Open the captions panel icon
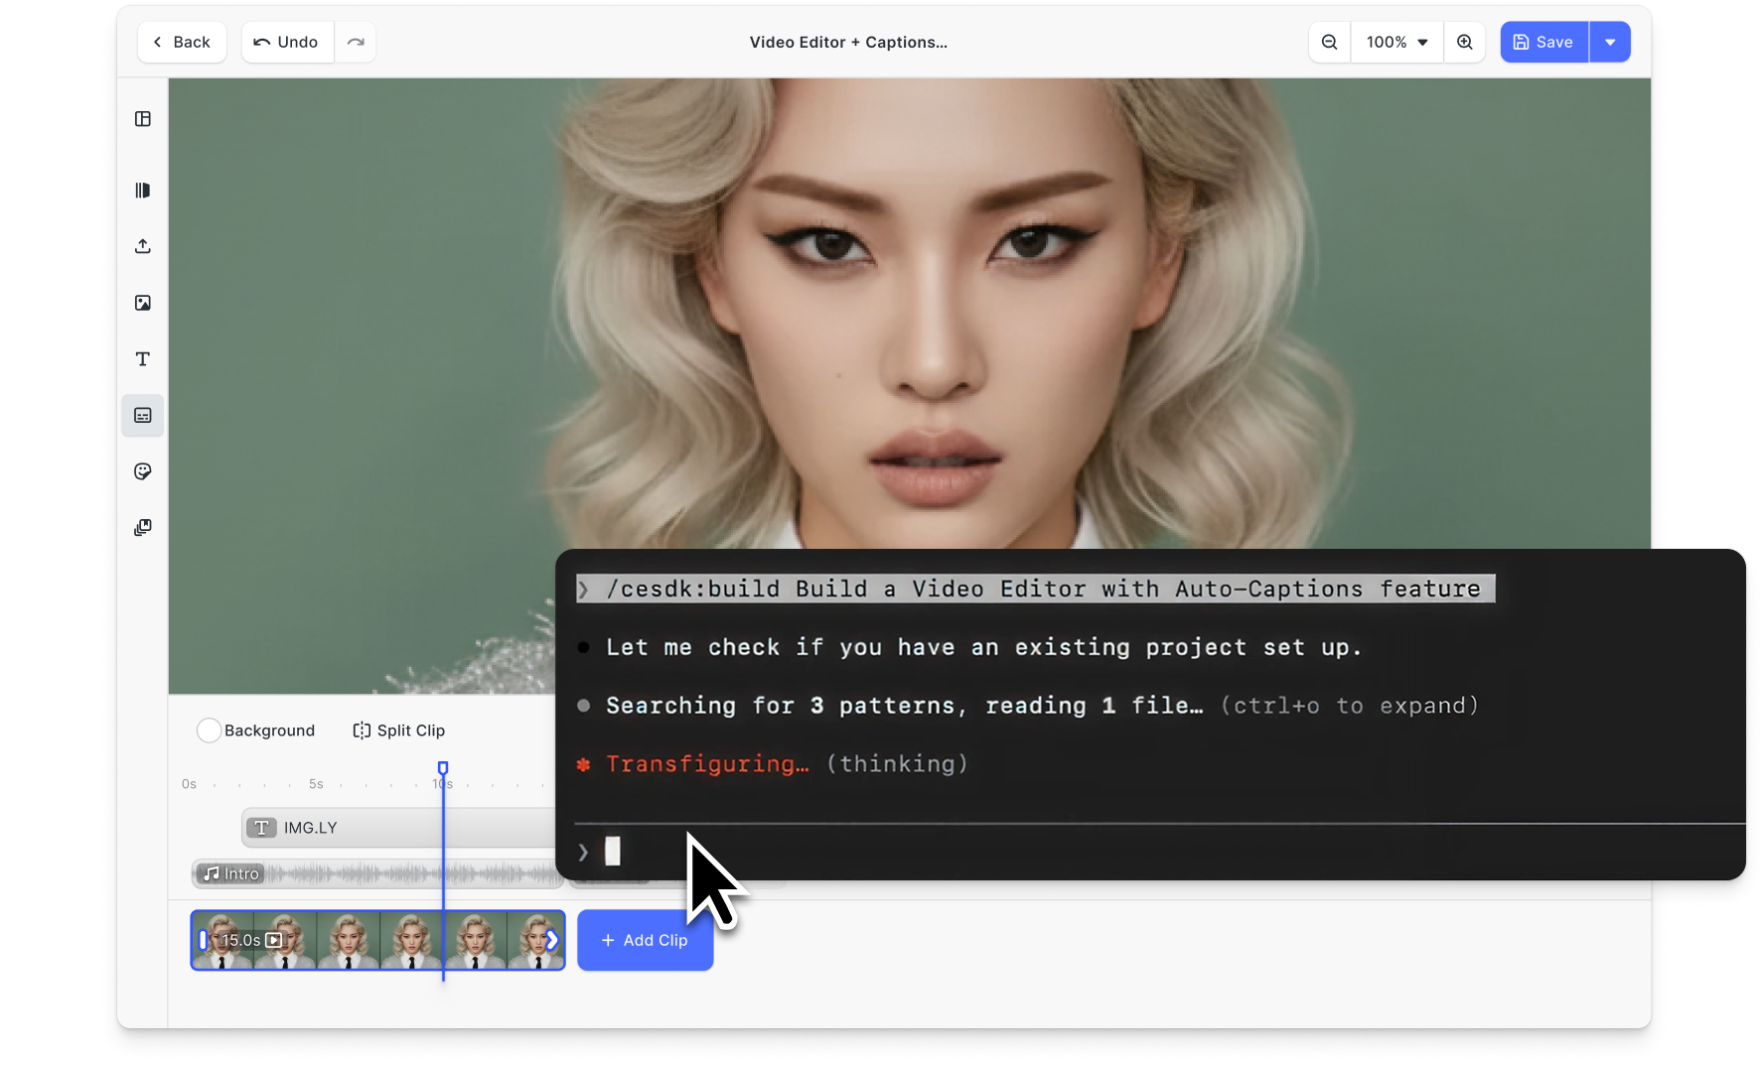The height and width of the screenshot is (1065, 1764). pos(143,416)
